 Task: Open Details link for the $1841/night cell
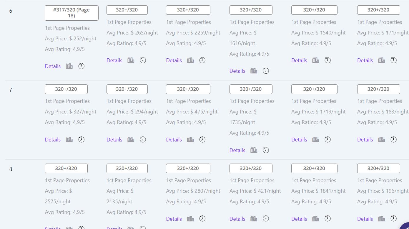tap(299, 219)
